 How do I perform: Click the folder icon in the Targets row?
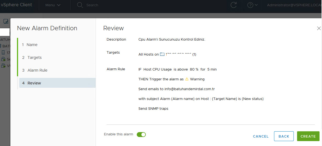point(162,54)
